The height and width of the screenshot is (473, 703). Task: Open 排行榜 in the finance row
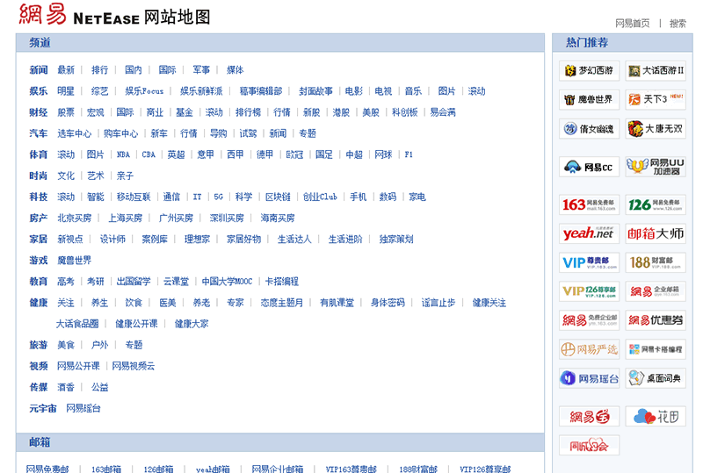tap(249, 112)
